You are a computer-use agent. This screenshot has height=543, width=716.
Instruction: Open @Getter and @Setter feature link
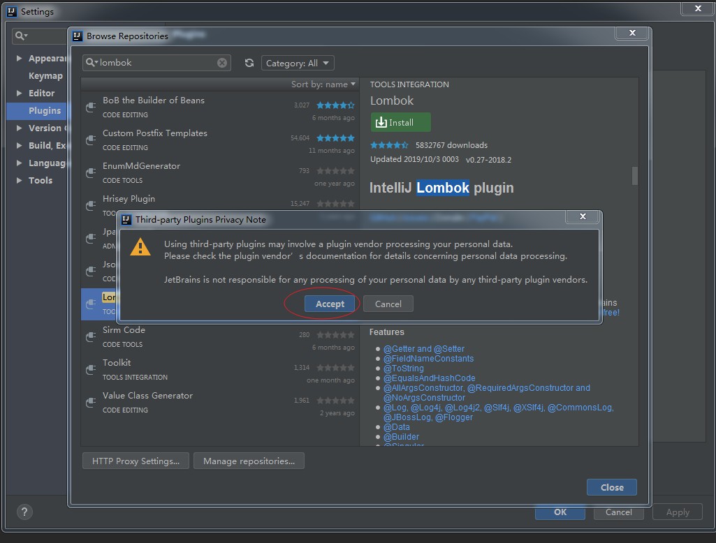coord(424,348)
